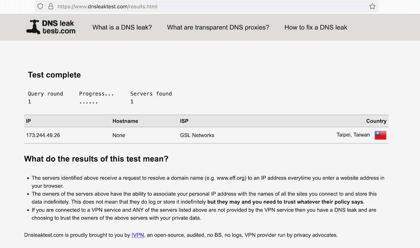
Task: Click the IP column header
Action: pyautogui.click(x=29, y=121)
